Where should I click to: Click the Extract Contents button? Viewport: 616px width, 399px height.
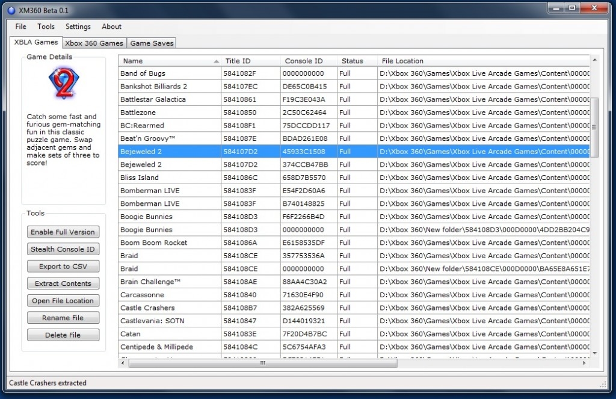coord(63,283)
